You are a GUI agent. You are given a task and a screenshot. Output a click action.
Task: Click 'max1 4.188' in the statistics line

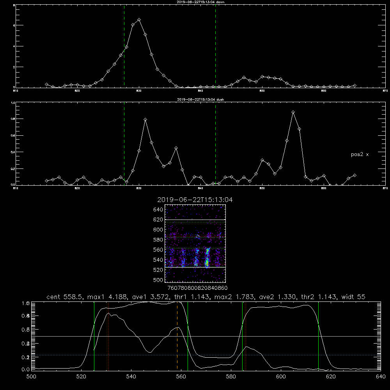coord(108,297)
